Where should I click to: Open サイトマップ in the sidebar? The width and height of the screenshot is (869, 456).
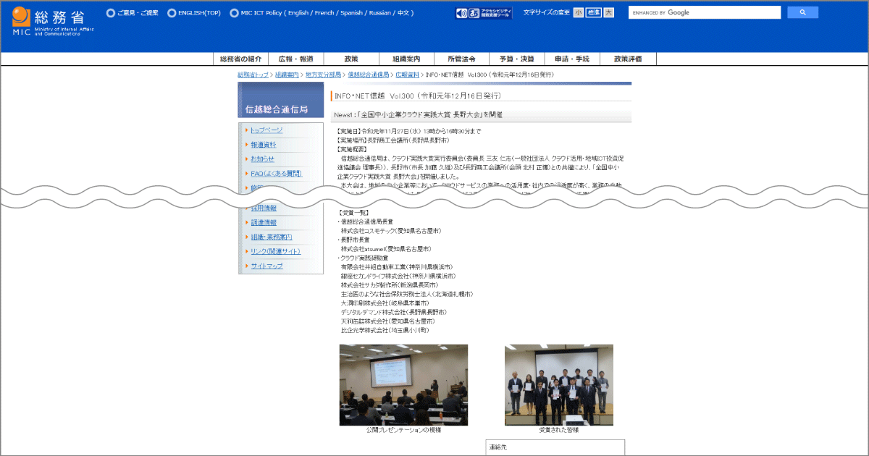click(266, 266)
